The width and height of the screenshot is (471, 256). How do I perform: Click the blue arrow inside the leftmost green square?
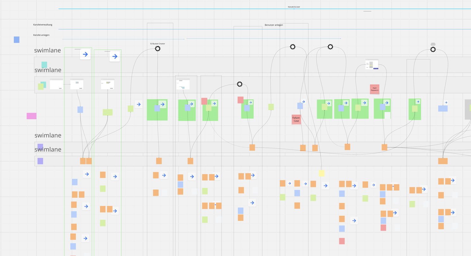click(162, 104)
